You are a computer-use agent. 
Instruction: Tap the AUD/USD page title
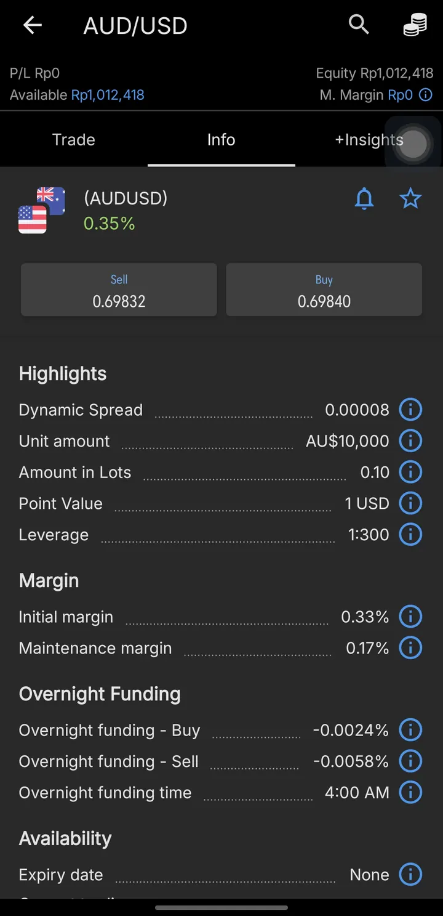pyautogui.click(x=135, y=26)
